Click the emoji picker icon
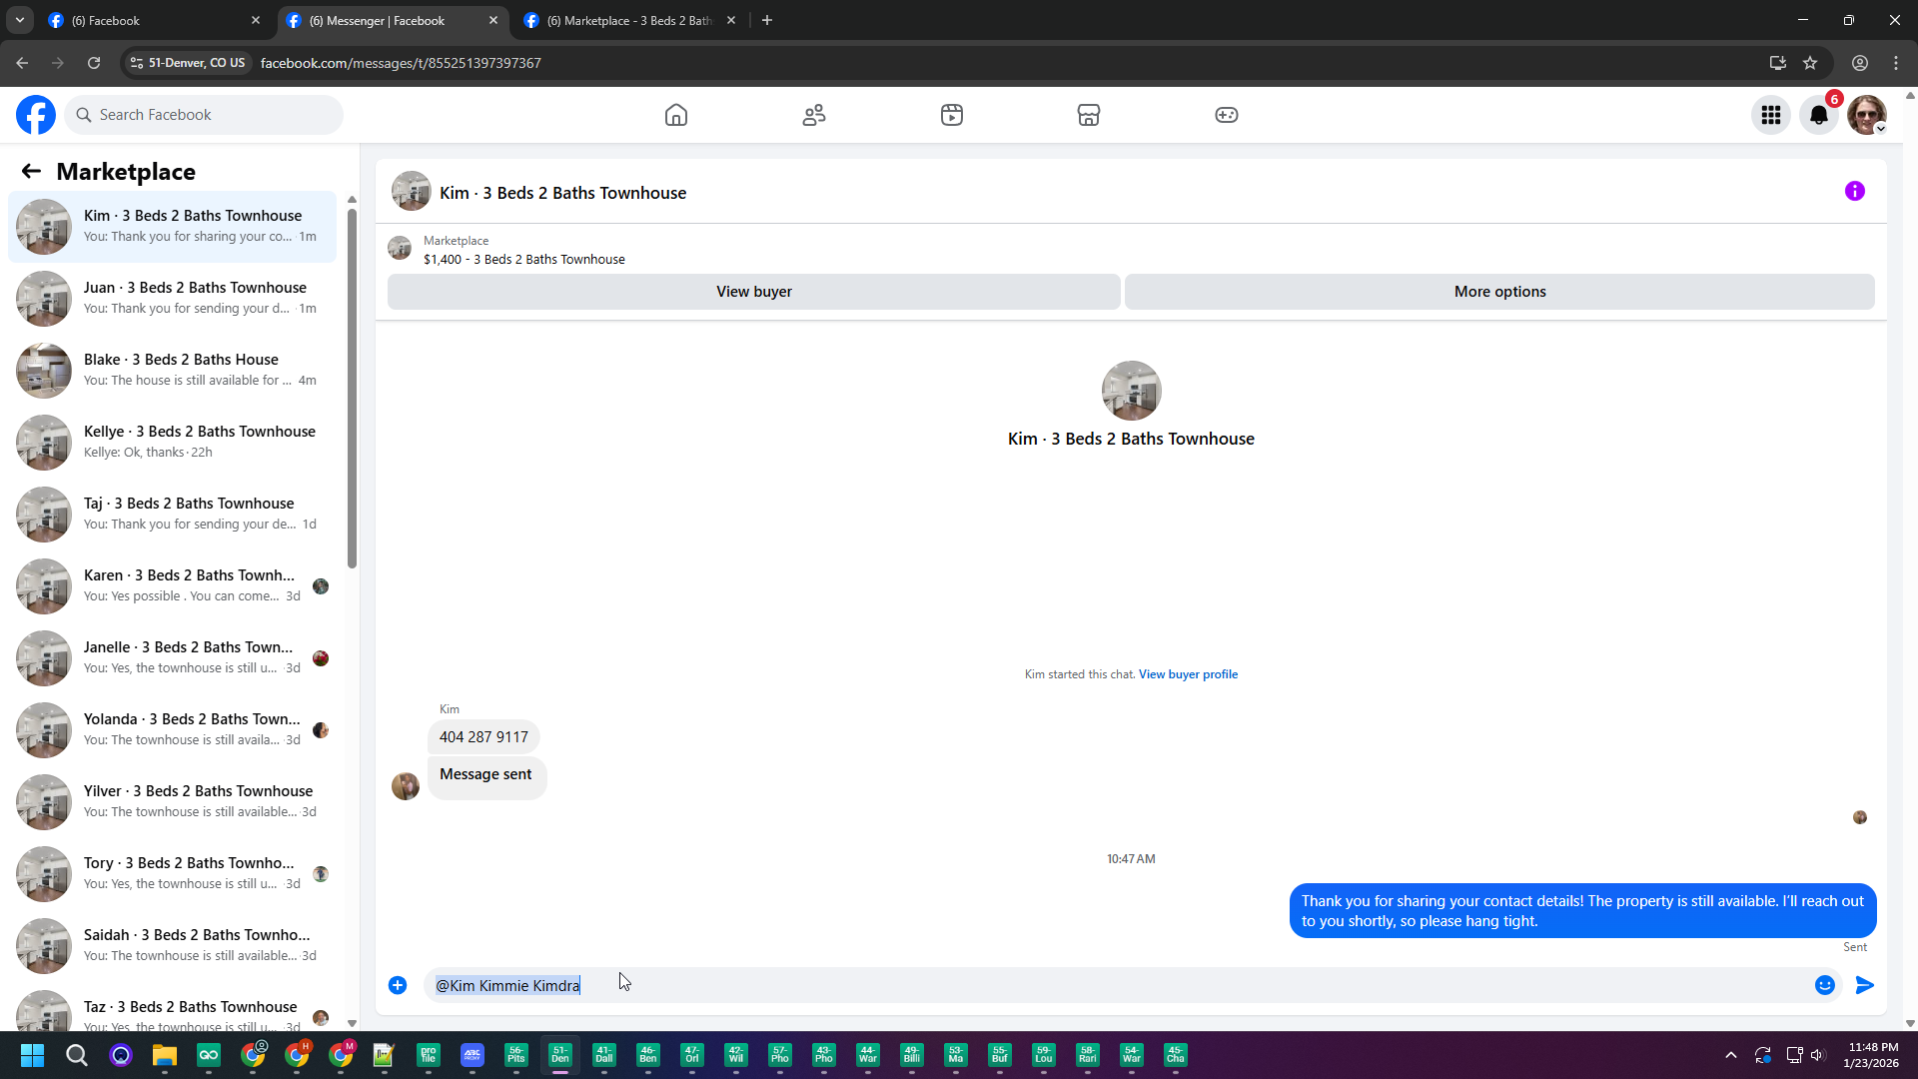The width and height of the screenshot is (1918, 1079). [1825, 985]
